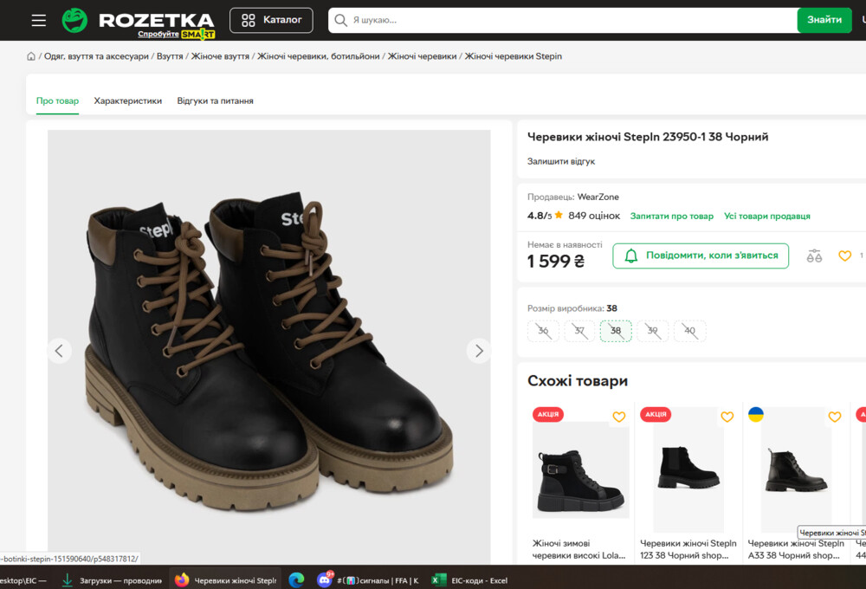The height and width of the screenshot is (589, 866).
Task: Show previous product photo with left arrow
Action: click(x=59, y=351)
